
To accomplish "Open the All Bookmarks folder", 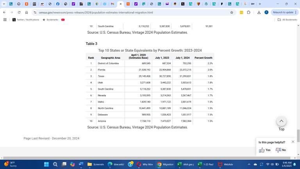I will tap(287, 20).
